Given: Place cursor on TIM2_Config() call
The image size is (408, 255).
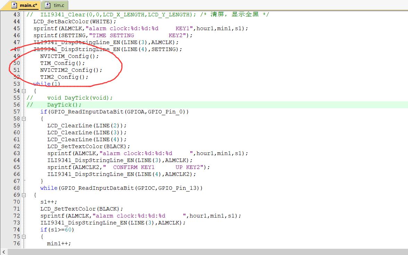Looking at the screenshot, I should 64,77.
